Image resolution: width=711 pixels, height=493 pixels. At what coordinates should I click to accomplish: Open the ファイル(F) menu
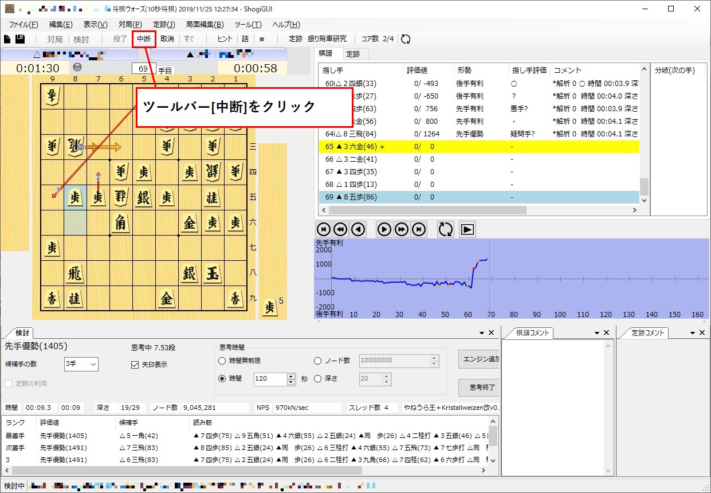click(x=23, y=25)
